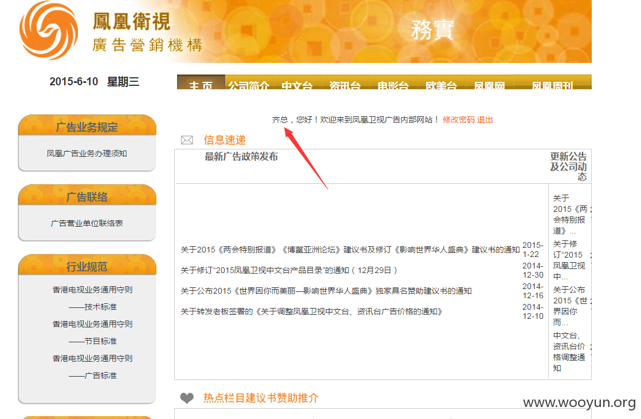Switch to the 电影台 tab
641x419 pixels.
coord(393,82)
